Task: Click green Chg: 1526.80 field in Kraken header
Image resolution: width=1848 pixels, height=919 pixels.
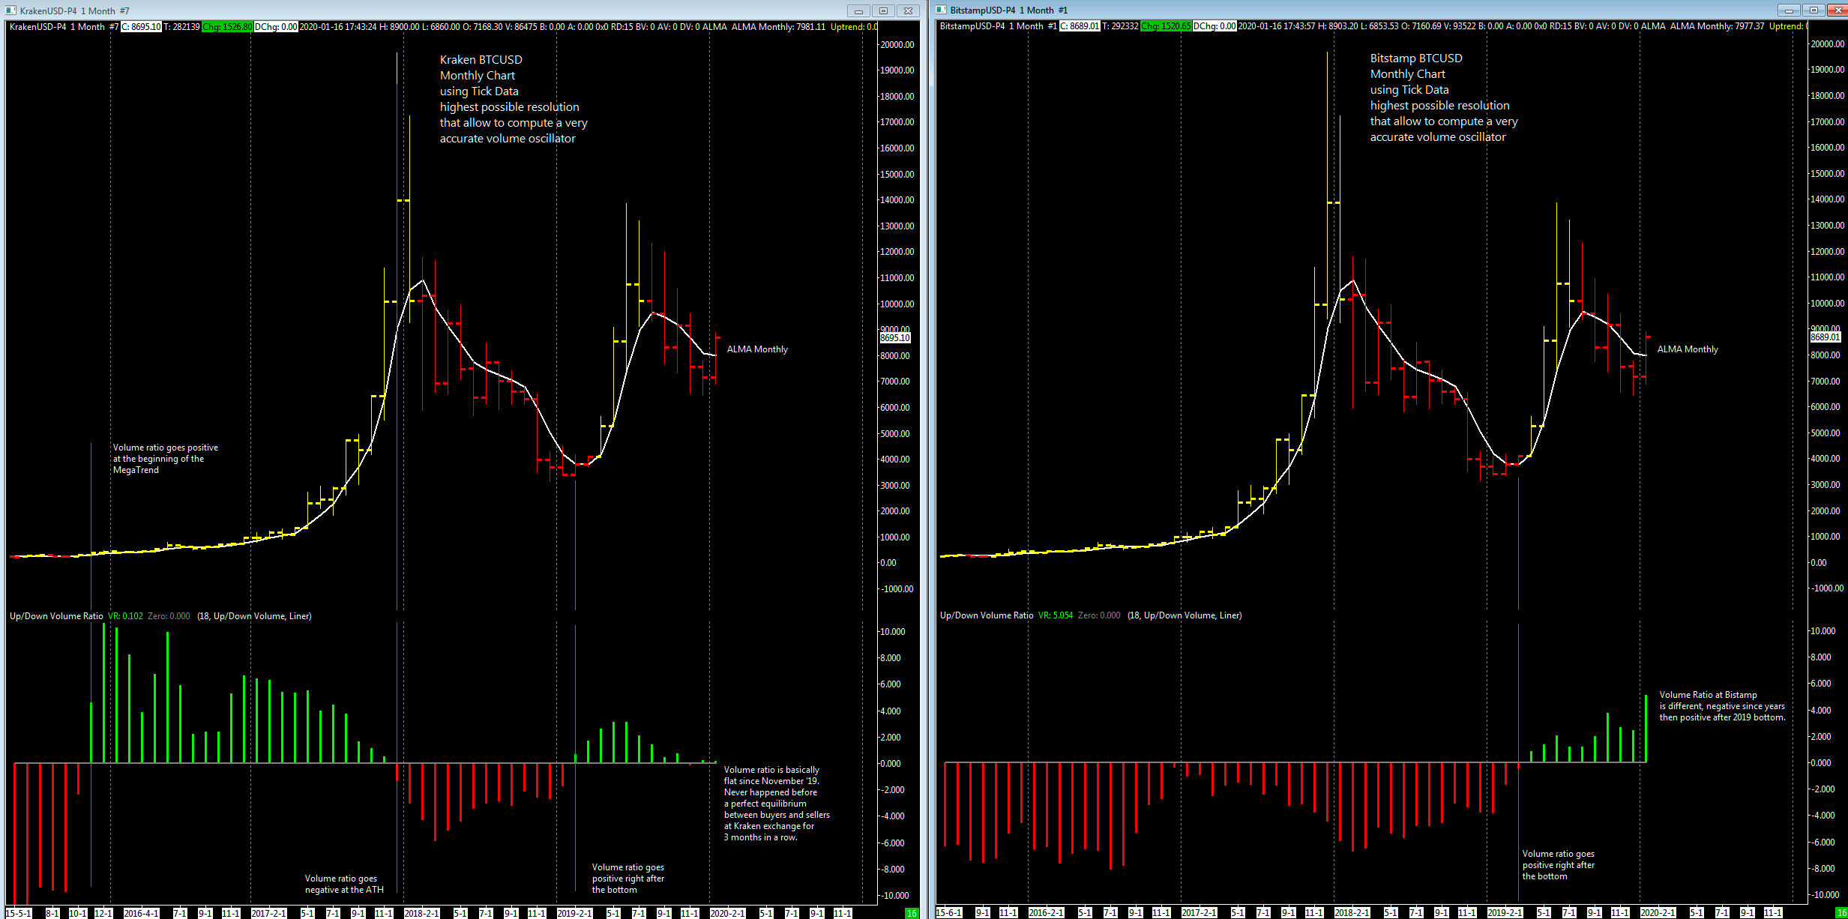Action: click(227, 27)
